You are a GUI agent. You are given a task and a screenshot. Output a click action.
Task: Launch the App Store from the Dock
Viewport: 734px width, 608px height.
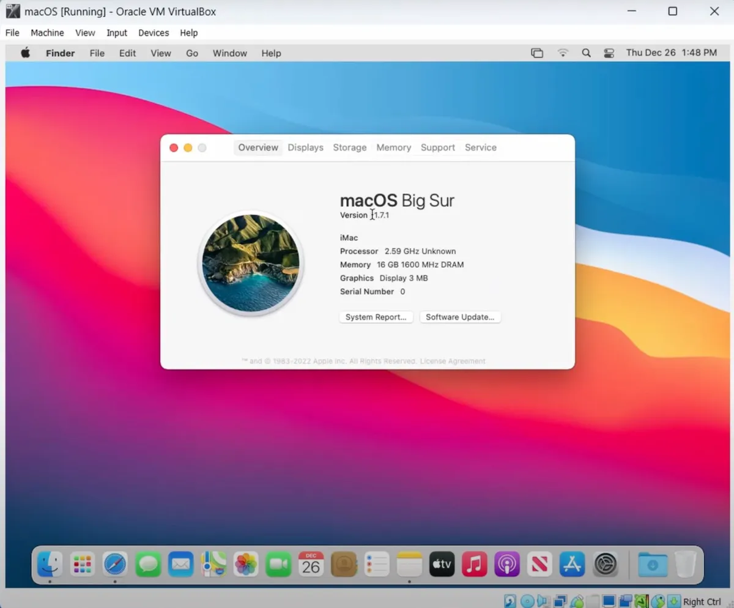[x=573, y=564]
